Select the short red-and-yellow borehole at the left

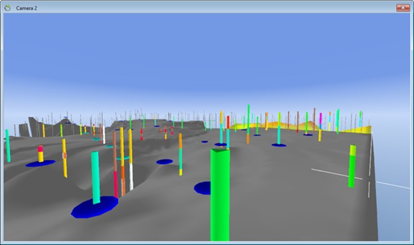click(x=40, y=153)
